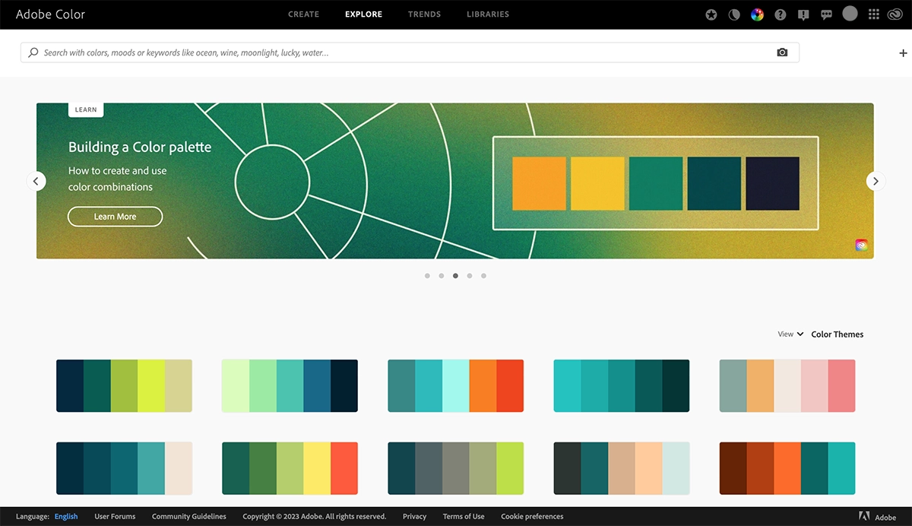Screen dimensions: 912x526
Task: Open the CREATE tab
Action: tap(303, 14)
